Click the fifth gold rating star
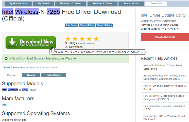The height and width of the screenshot is (122, 189). [96, 39]
